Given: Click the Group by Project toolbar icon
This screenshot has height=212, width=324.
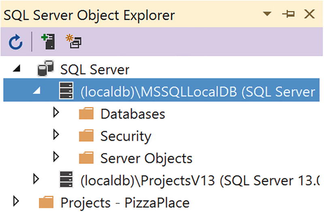Looking at the screenshot, I should [x=74, y=41].
